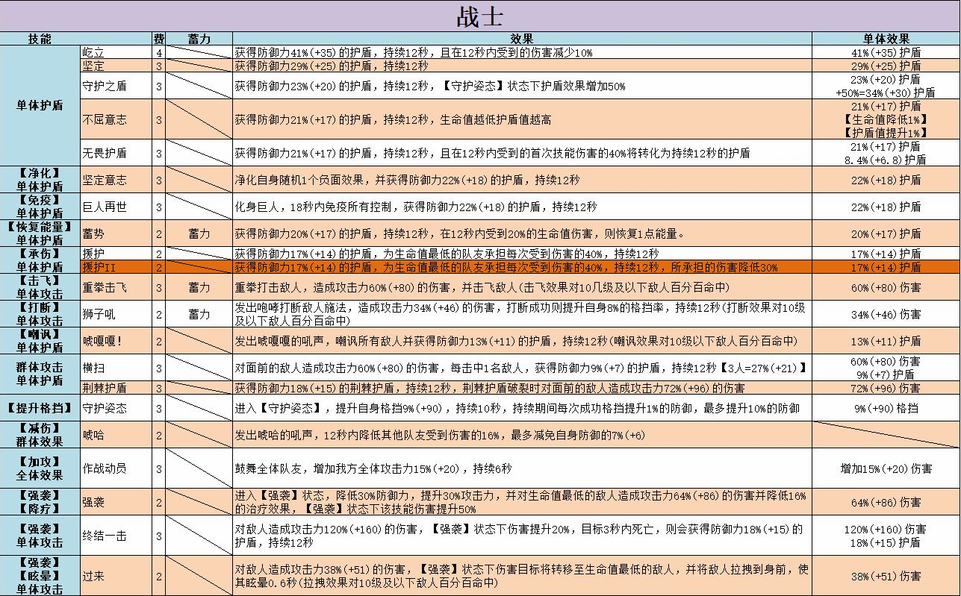This screenshot has height=596, width=961.
Task: Select the skill name cell 坚定
Action: (116, 66)
